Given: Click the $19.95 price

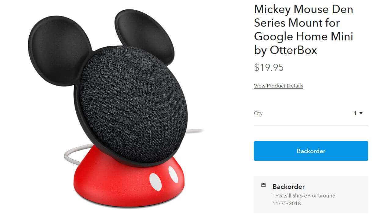Looking at the screenshot, I should tap(269, 67).
